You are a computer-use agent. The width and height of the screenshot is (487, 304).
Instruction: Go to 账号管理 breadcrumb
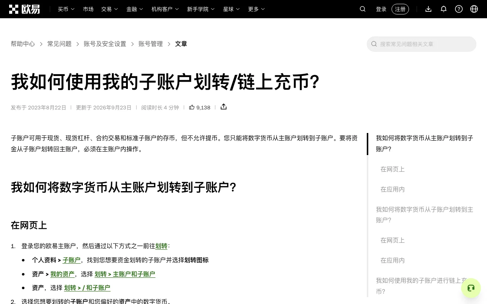(151, 44)
